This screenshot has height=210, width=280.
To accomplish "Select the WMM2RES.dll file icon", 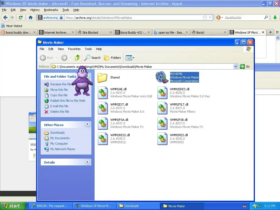I will 162,139.
